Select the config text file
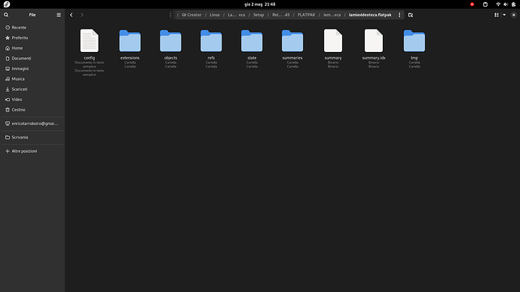The height and width of the screenshot is (292, 520). [89, 41]
